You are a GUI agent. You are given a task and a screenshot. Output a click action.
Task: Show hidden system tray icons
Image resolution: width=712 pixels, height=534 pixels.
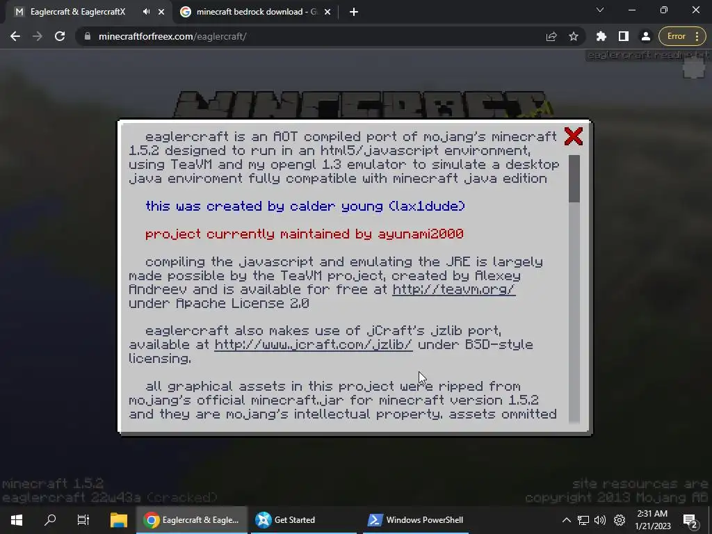pyautogui.click(x=566, y=520)
